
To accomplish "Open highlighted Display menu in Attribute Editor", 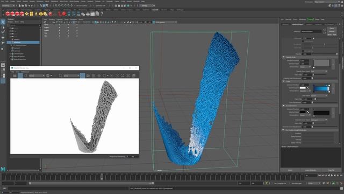I will point(311,19).
